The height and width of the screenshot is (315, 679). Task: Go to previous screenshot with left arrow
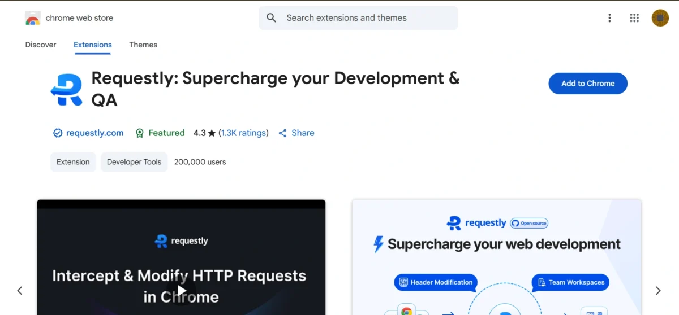point(20,291)
